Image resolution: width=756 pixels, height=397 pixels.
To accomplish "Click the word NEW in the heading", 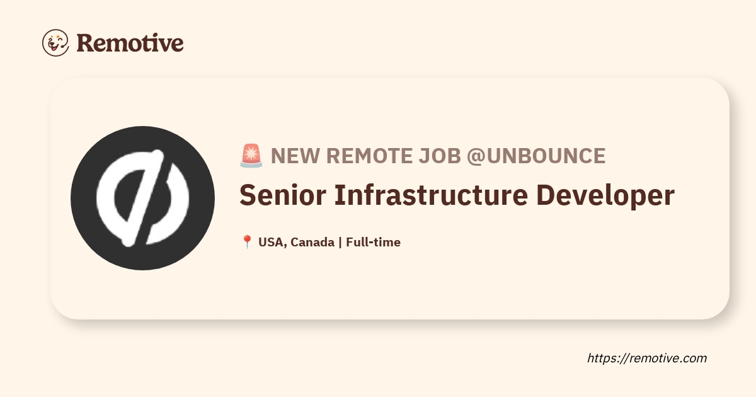I will pyautogui.click(x=292, y=156).
